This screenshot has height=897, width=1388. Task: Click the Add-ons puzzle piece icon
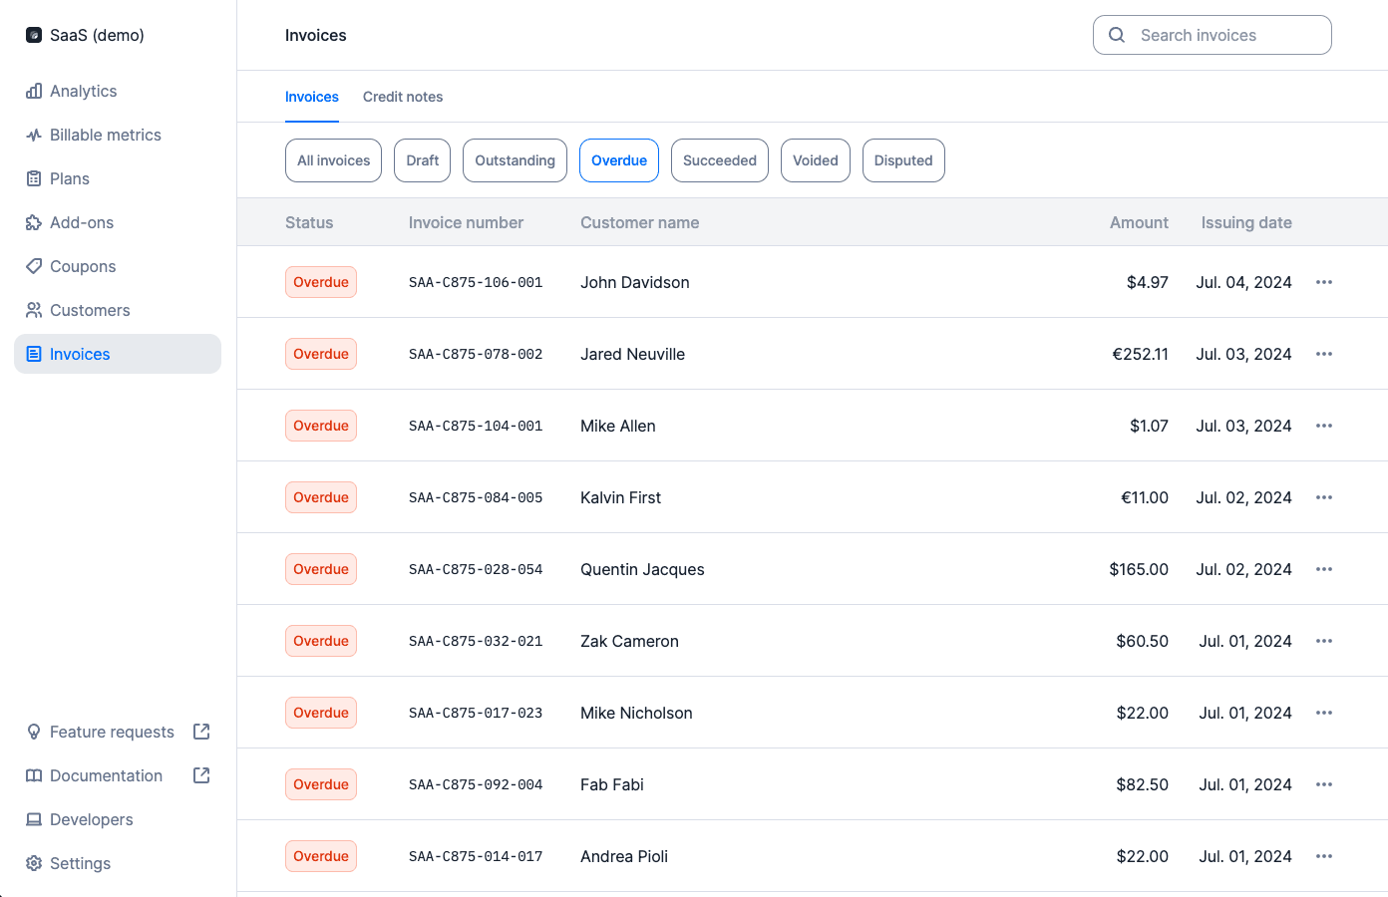click(34, 222)
